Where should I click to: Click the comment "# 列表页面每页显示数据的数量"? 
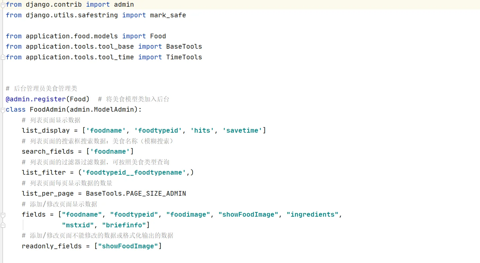pyautogui.click(x=67, y=183)
